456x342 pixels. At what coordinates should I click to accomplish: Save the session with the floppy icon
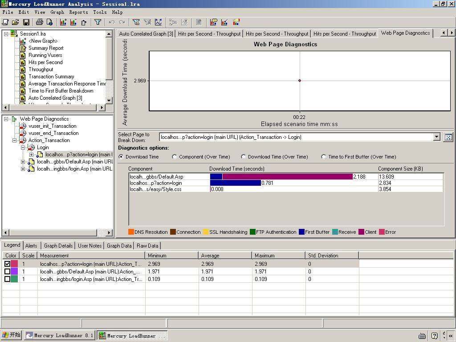pyautogui.click(x=26, y=22)
